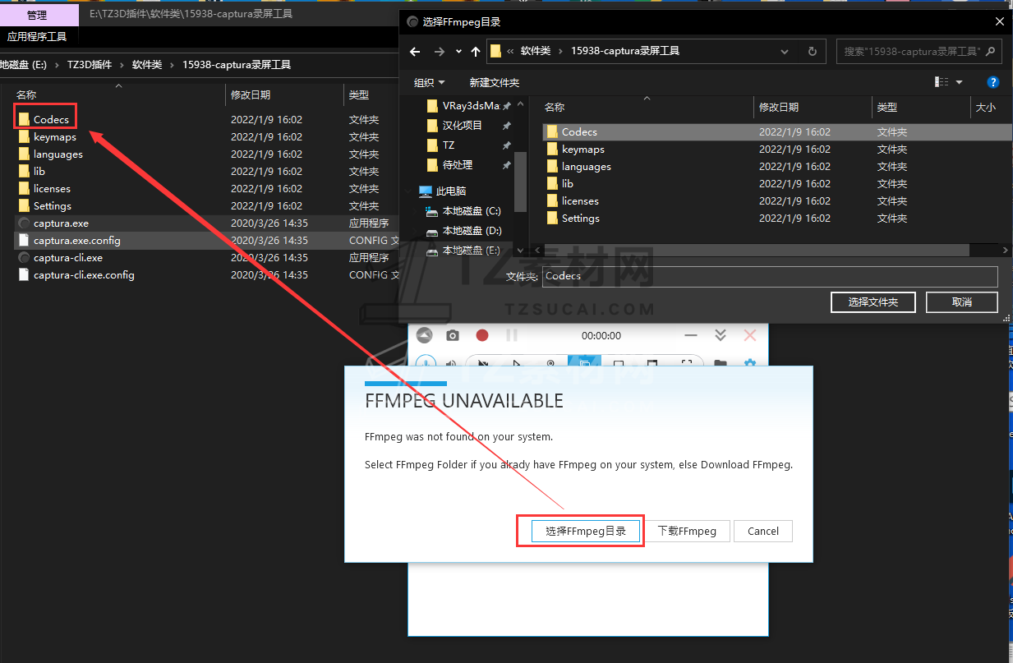Open the 组织 menu

[429, 82]
